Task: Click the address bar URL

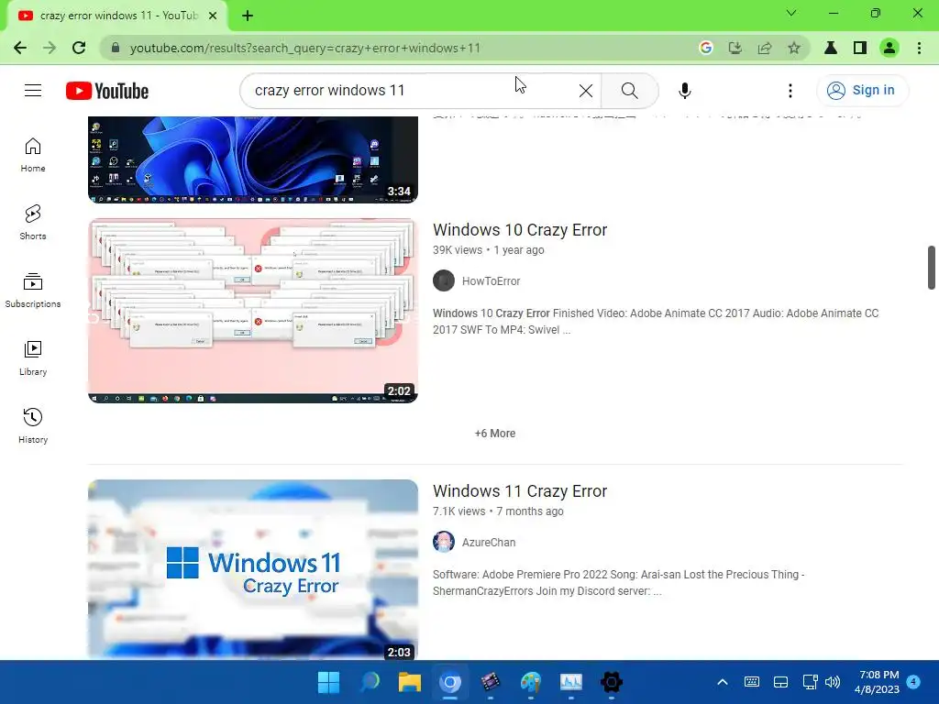Action: click(304, 48)
